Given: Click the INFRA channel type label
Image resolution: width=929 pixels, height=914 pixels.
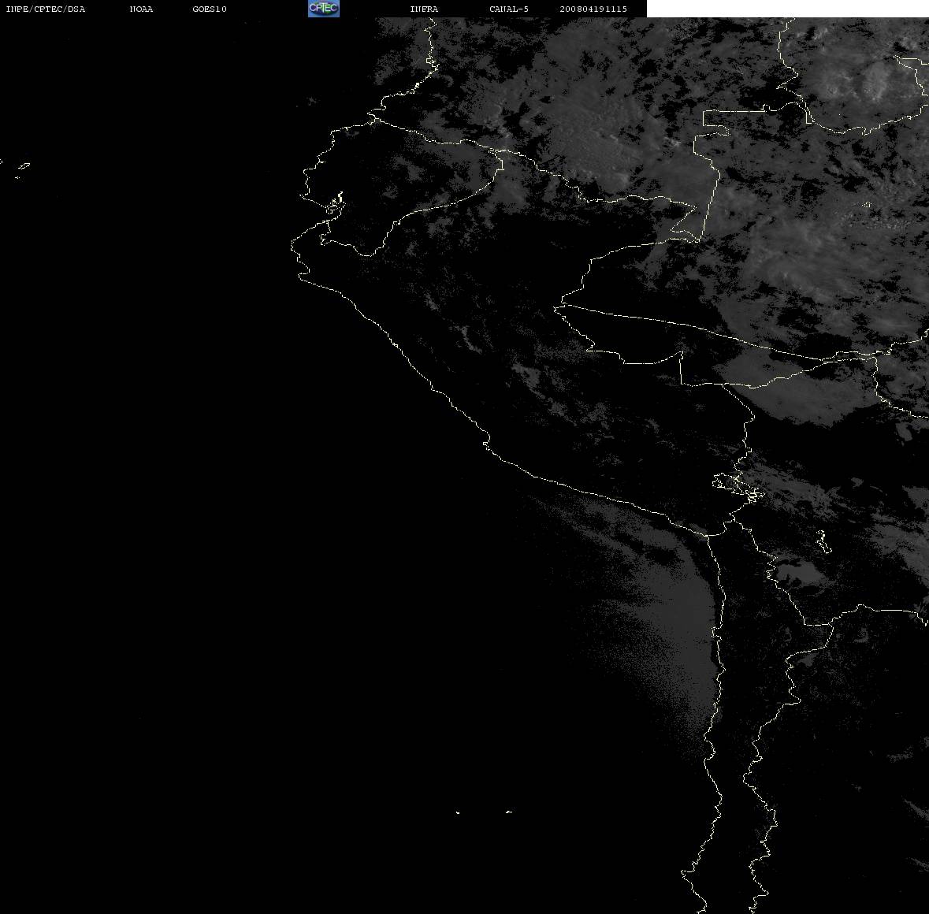Looking at the screenshot, I should pos(424,9).
